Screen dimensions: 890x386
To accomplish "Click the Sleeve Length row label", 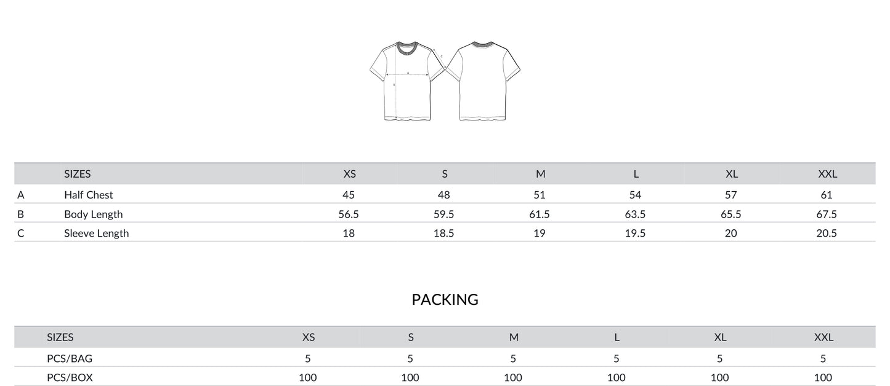I will (96, 234).
